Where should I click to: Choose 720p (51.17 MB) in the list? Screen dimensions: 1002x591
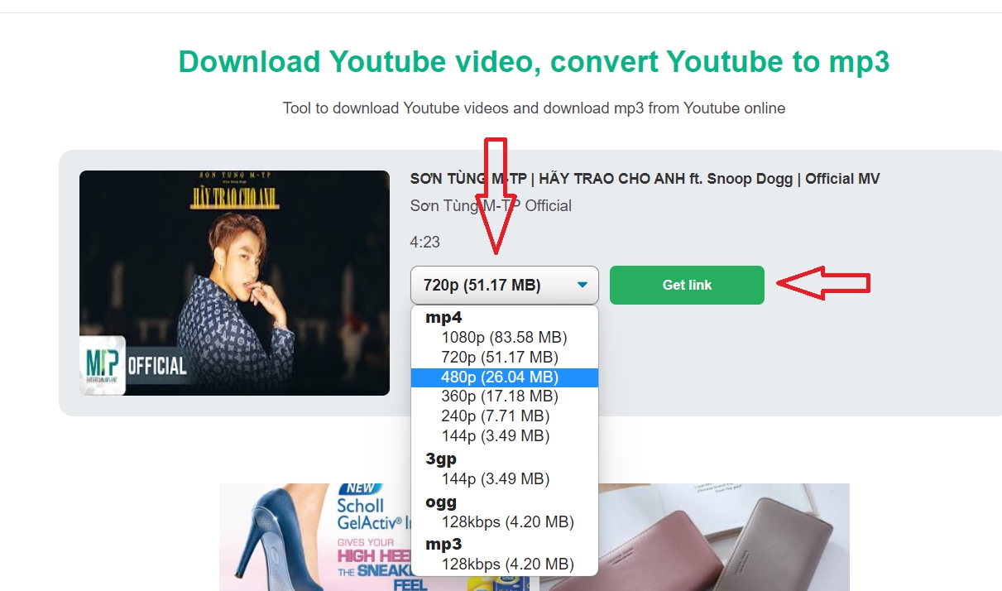(500, 357)
